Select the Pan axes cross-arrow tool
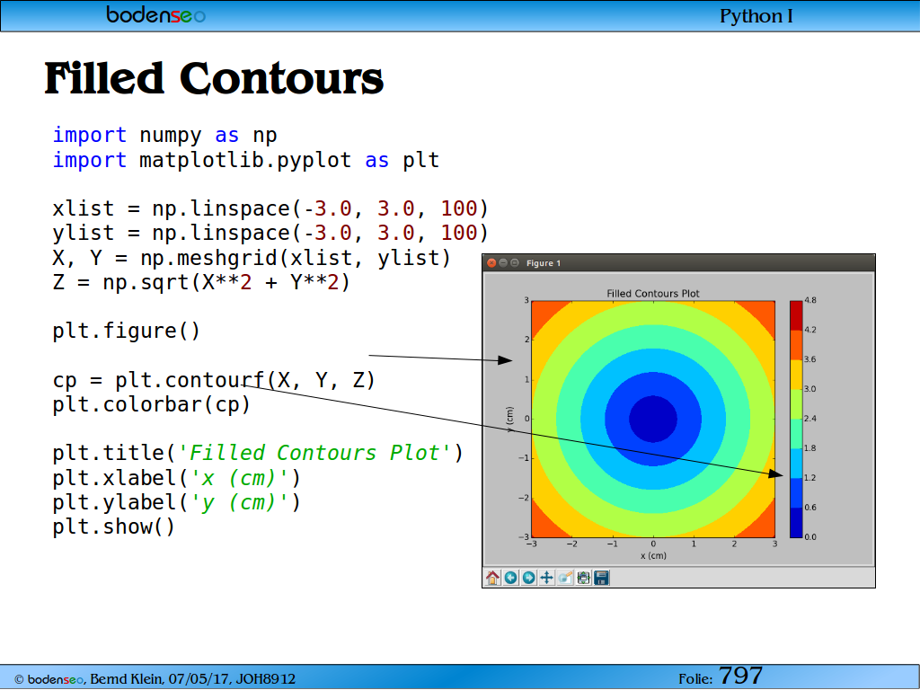Image resolution: width=920 pixels, height=690 pixels. (x=547, y=578)
